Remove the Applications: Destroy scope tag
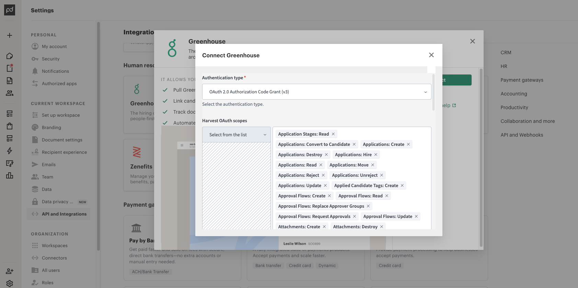Viewport: 578px width, 288px height. [x=326, y=155]
